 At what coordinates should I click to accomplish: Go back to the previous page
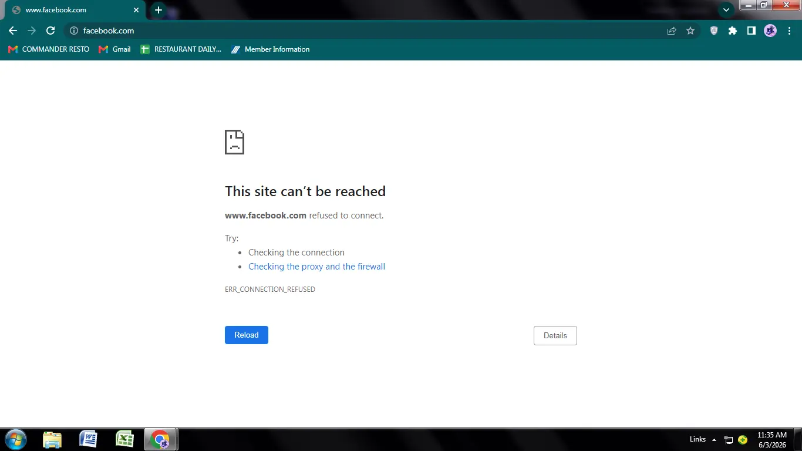pos(13,31)
